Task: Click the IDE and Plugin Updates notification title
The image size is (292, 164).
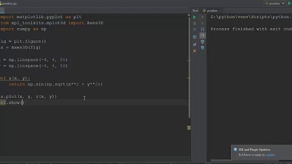Action: click(255, 150)
